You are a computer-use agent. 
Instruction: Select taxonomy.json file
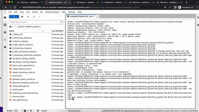[18, 96]
